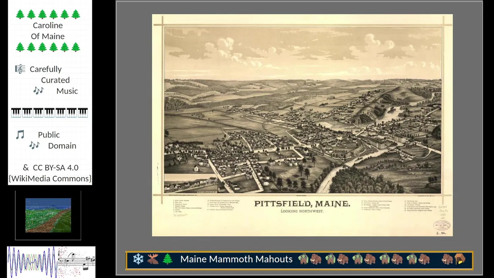
Task: Click the round library stamp on the map
Action: click(x=441, y=224)
